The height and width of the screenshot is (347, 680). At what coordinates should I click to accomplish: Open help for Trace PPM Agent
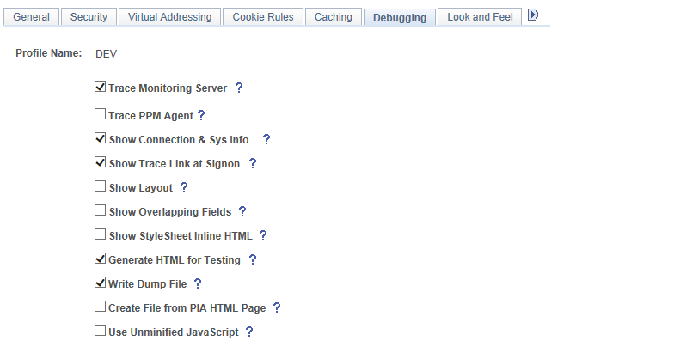[201, 115]
